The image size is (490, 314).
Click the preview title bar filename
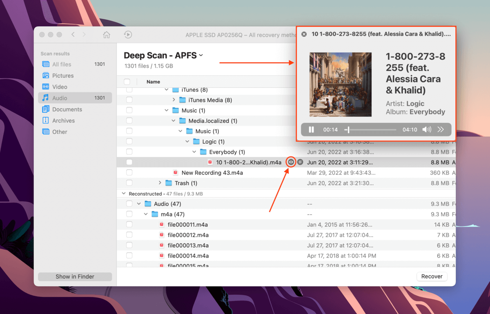coord(381,34)
